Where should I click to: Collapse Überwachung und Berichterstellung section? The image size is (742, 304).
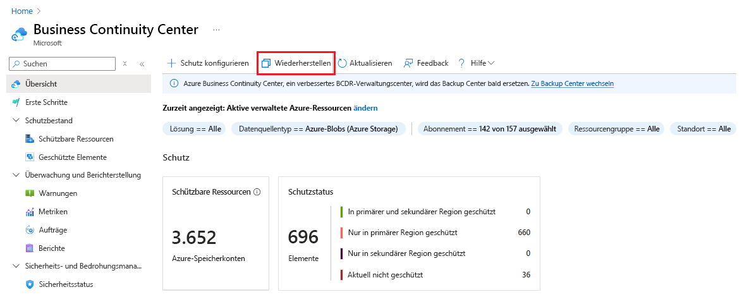tap(16, 174)
